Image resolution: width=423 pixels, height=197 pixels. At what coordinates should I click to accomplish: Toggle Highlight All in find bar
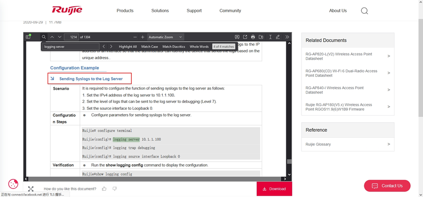click(127, 47)
